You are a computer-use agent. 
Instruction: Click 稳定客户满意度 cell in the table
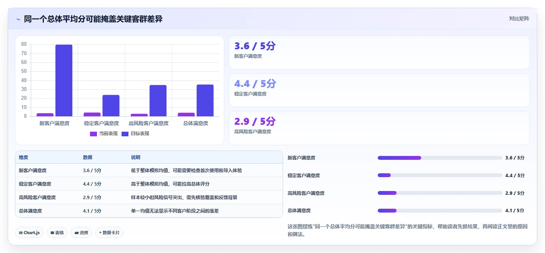pyautogui.click(x=35, y=184)
